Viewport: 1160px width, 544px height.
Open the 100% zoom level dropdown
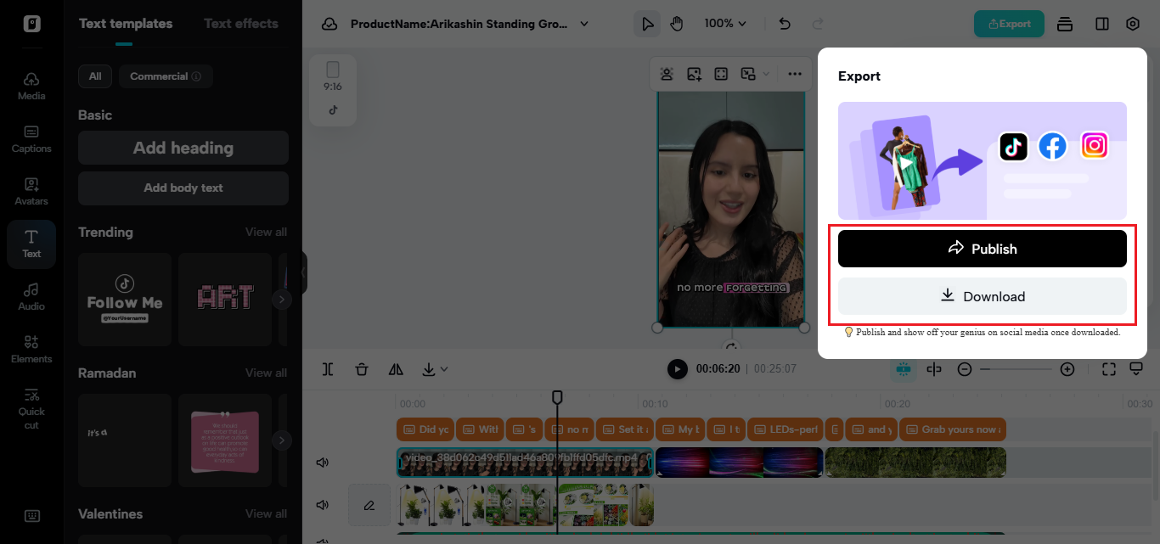(x=725, y=24)
